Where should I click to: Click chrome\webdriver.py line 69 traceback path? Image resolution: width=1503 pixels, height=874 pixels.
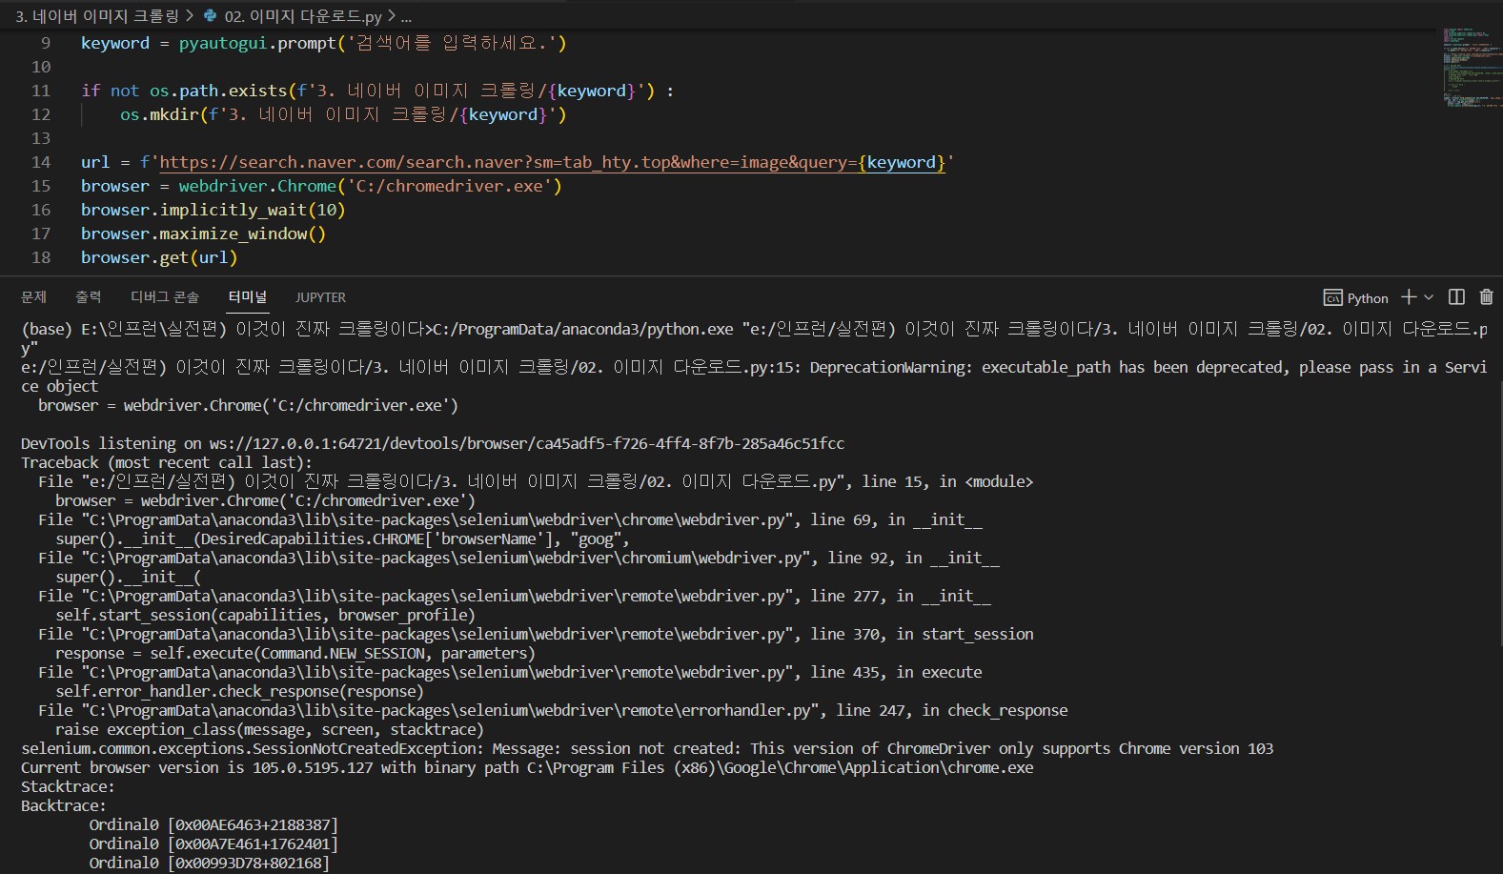click(x=510, y=519)
